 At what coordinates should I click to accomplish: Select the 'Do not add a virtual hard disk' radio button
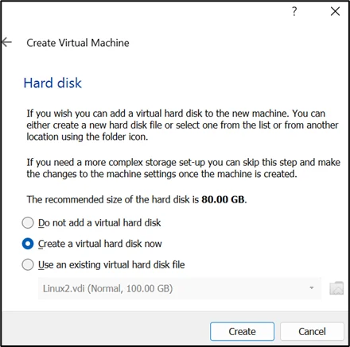coord(28,223)
